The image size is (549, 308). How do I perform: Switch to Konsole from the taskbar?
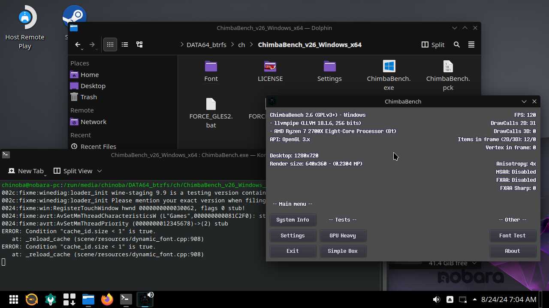coord(126,299)
